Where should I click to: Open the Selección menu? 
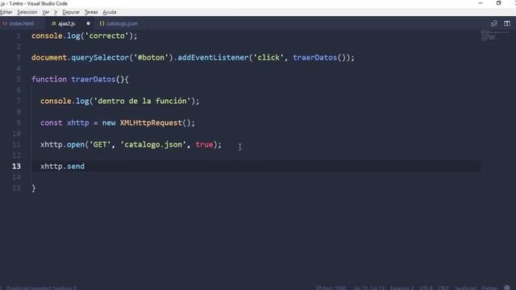point(27,12)
